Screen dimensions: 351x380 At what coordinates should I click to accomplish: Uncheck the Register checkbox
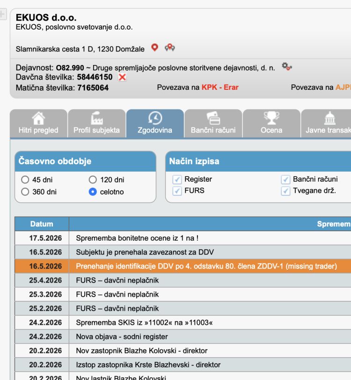coord(177,180)
